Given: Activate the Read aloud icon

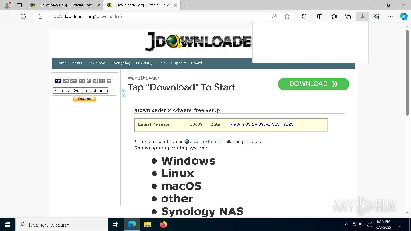Looking at the screenshot, I should pyautogui.click(x=274, y=16).
